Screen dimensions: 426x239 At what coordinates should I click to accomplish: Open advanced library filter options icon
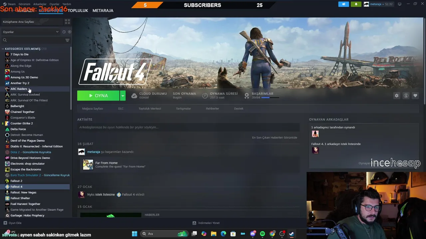[67, 40]
